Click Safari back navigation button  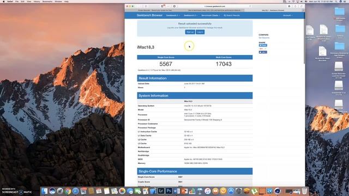138,6
